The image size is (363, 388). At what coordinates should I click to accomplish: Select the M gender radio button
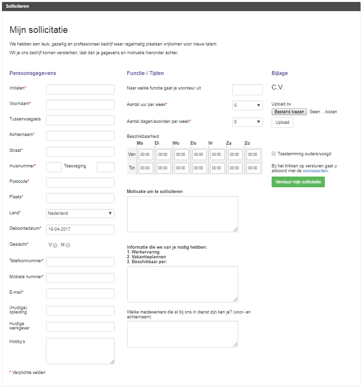68,245
